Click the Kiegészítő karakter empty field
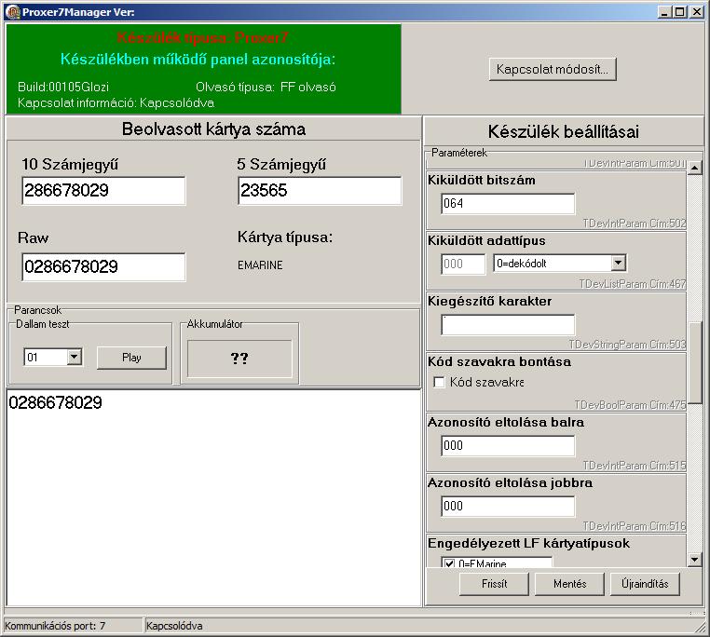710x637 pixels. coord(508,325)
